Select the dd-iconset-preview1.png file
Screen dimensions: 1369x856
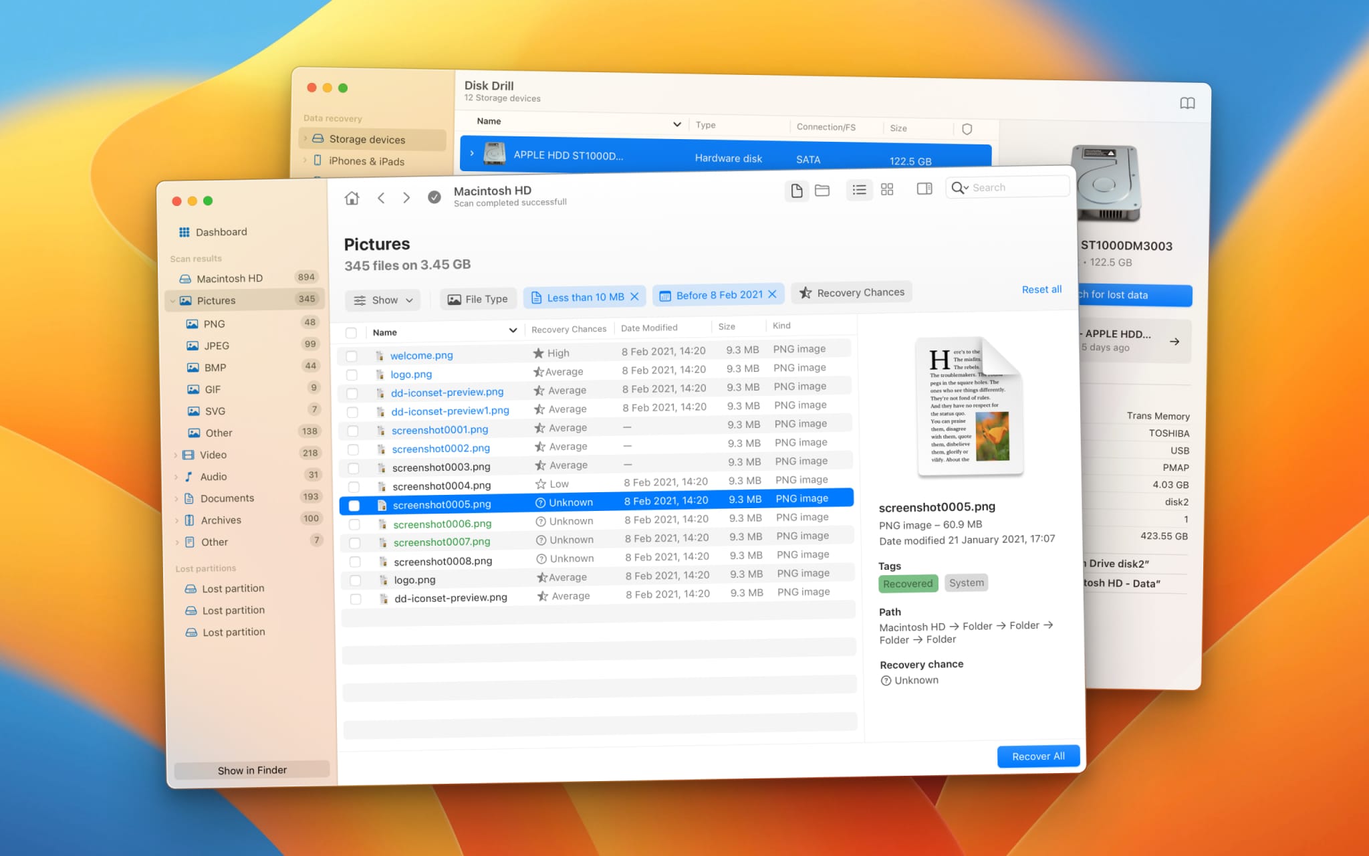450,411
